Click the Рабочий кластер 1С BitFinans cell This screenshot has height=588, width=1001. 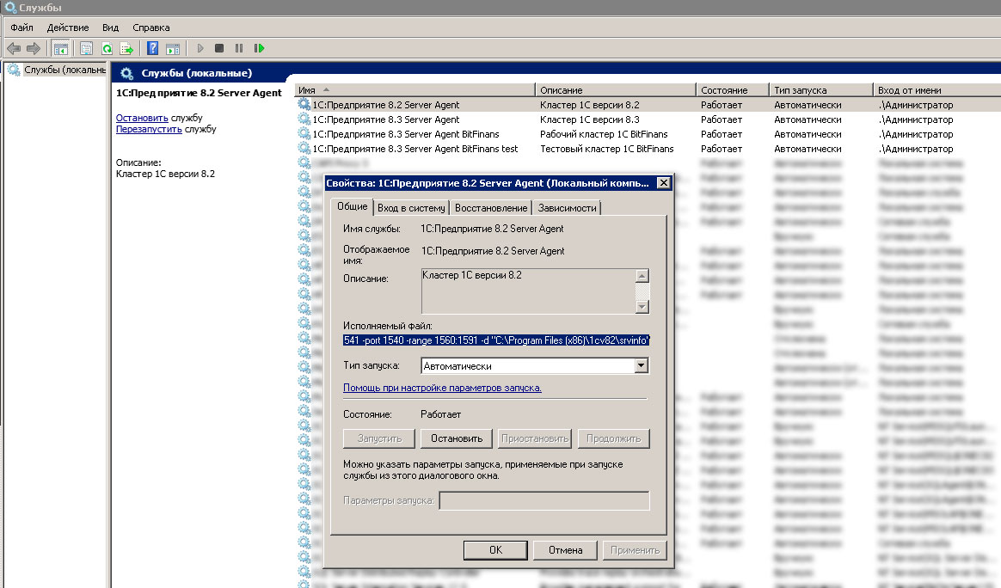pyautogui.click(x=604, y=134)
